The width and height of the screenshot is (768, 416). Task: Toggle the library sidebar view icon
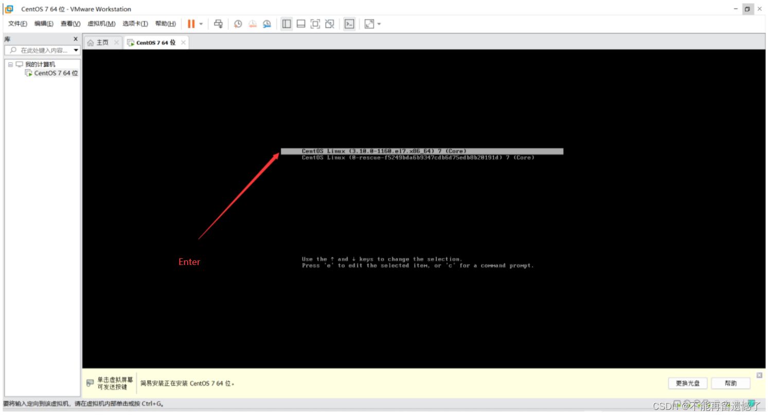point(287,24)
